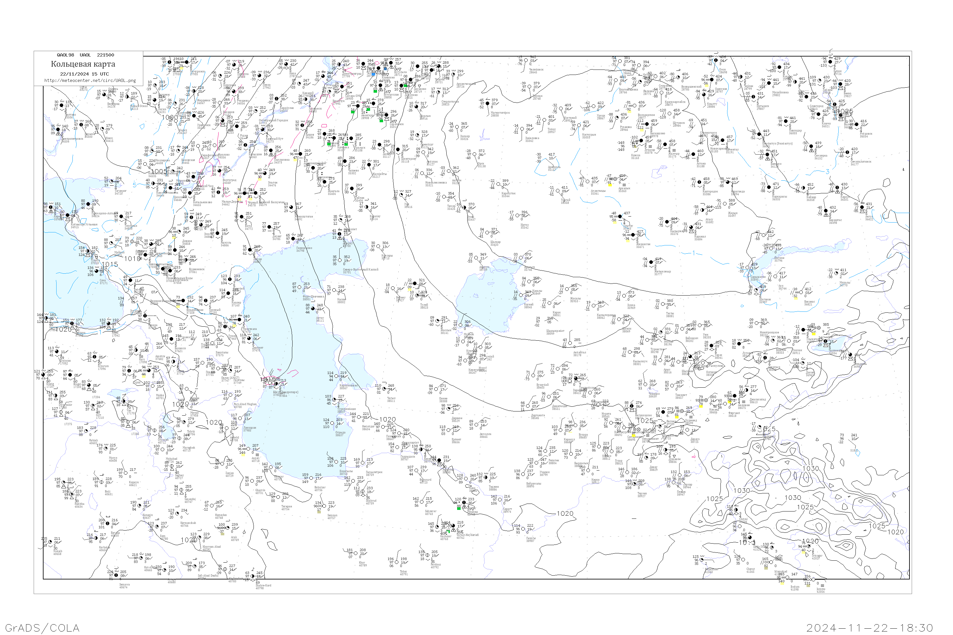Image resolution: width=953 pixels, height=635 pixels.
Task: Click the Chitral station cloud symbol
Action: click(736, 510)
